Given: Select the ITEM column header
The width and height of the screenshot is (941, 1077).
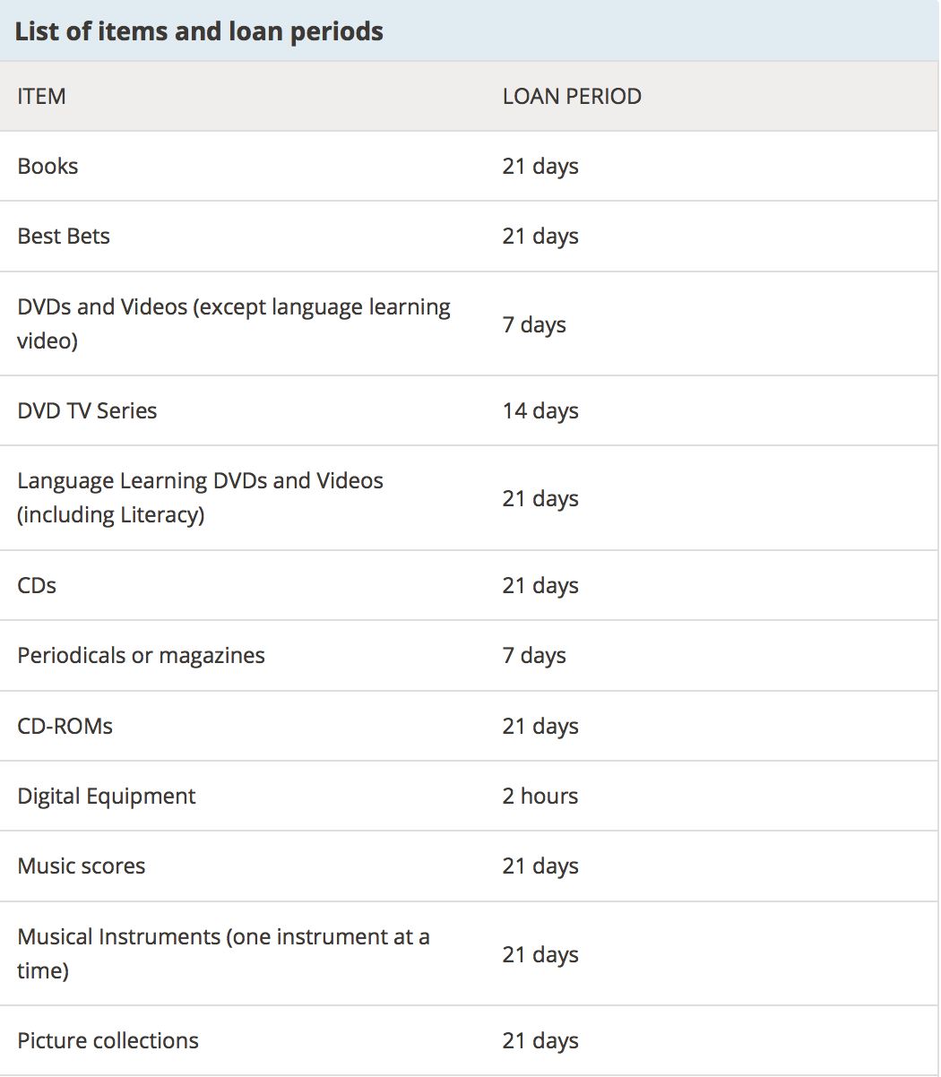Looking at the screenshot, I should [x=41, y=96].
